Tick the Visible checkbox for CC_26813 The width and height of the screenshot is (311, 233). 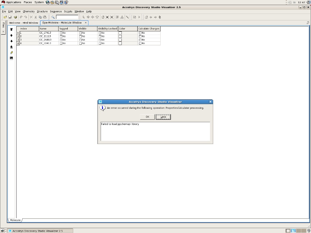click(80, 40)
